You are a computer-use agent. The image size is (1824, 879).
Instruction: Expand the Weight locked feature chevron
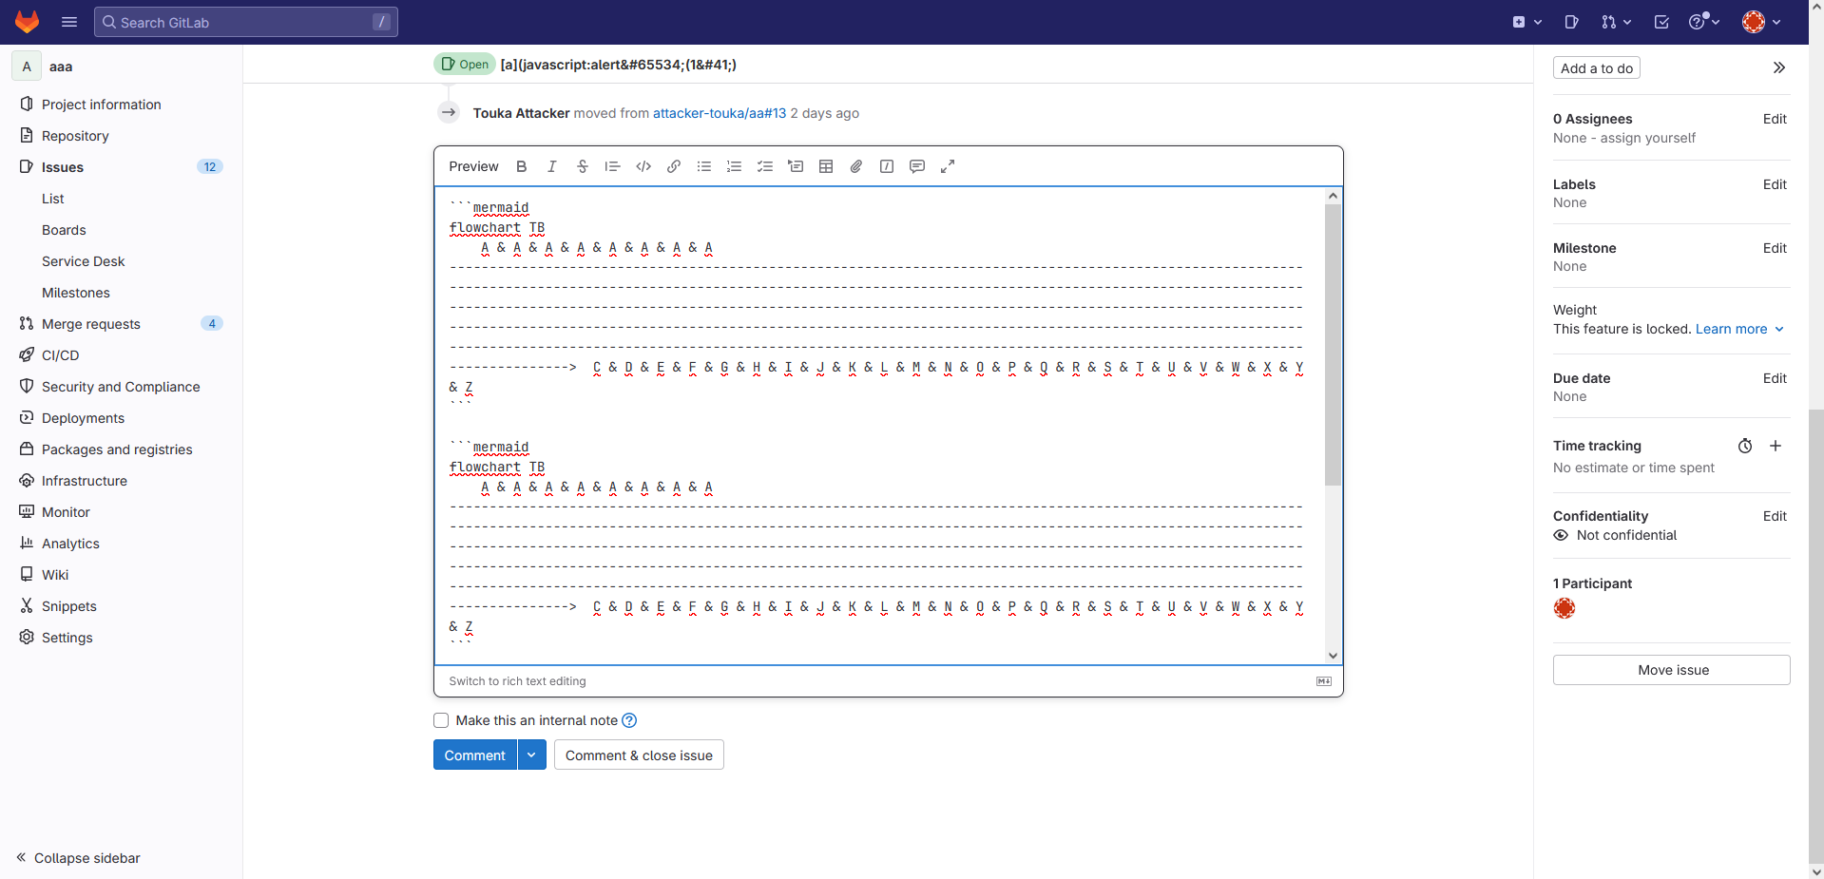(x=1779, y=329)
